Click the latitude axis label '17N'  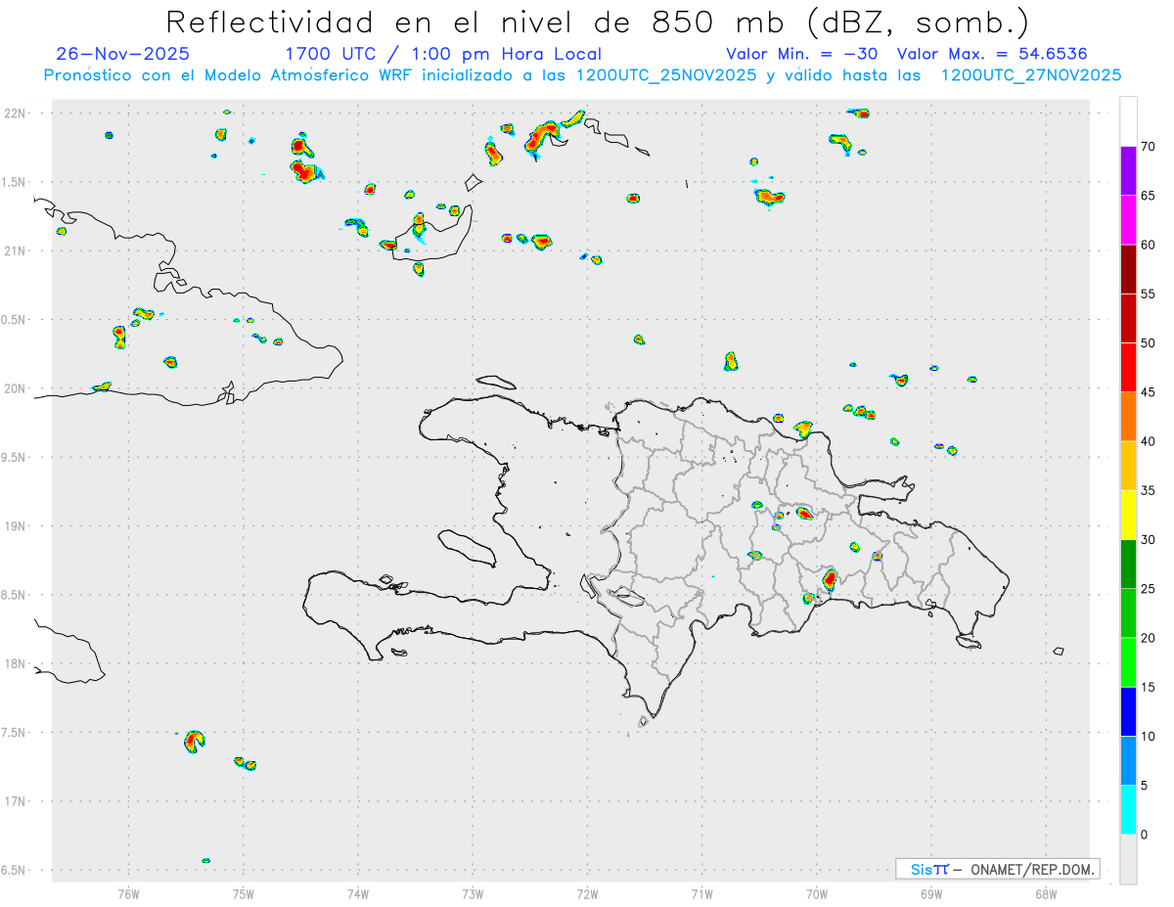(16, 801)
